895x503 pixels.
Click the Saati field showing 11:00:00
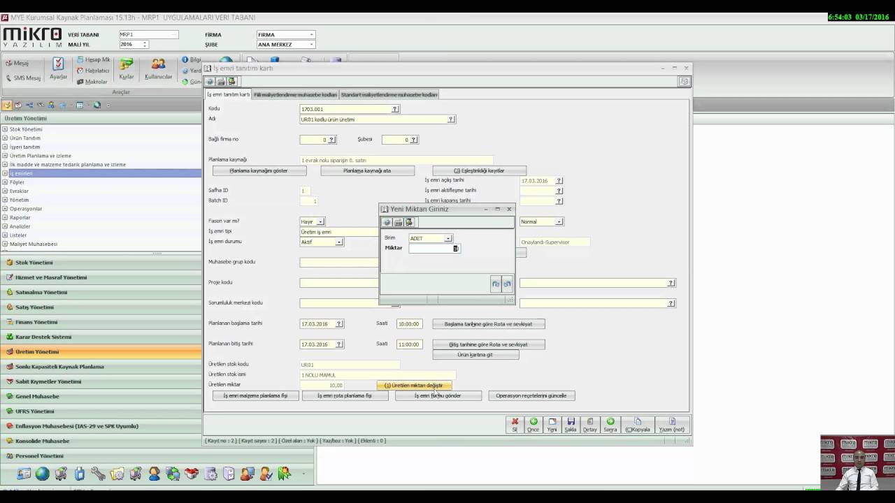408,344
